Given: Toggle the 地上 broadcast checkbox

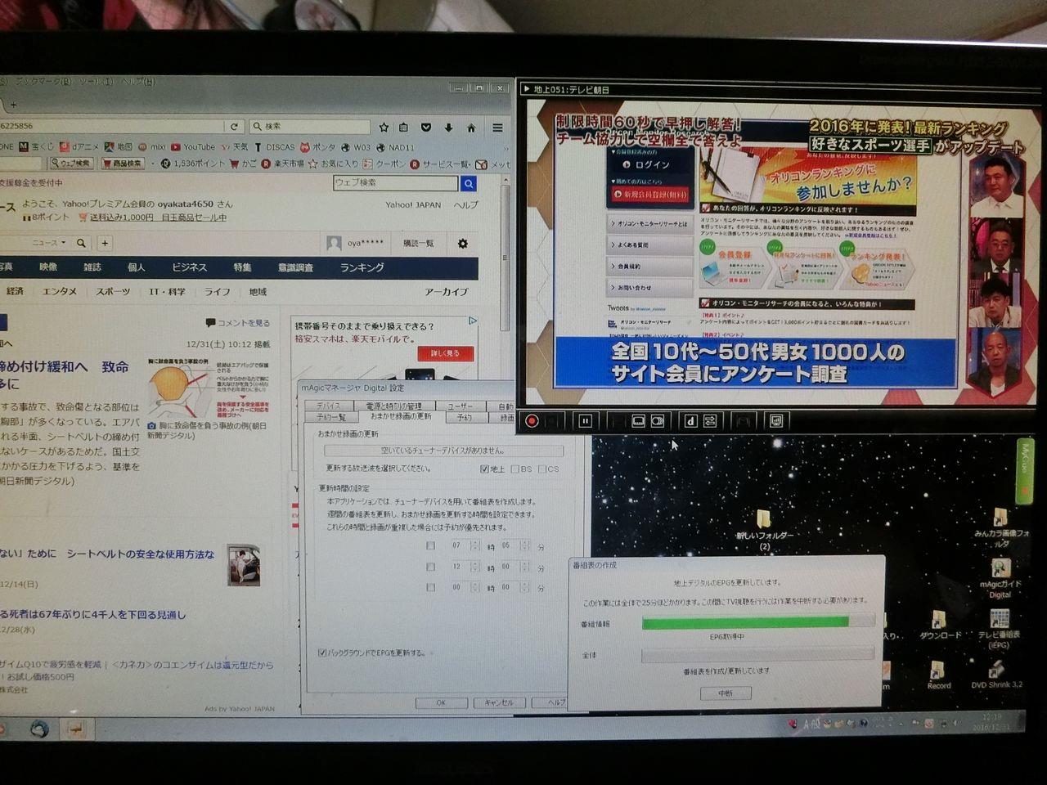Looking at the screenshot, I should [x=484, y=469].
